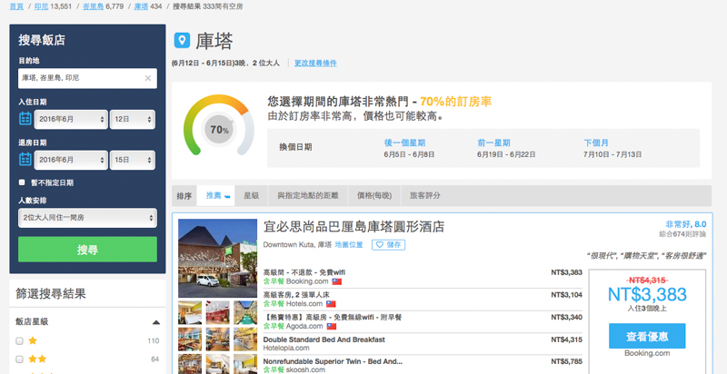Viewport: 727px width, 374px height.
Task: Choose alternate dates 前一星期
Action: pos(493,143)
